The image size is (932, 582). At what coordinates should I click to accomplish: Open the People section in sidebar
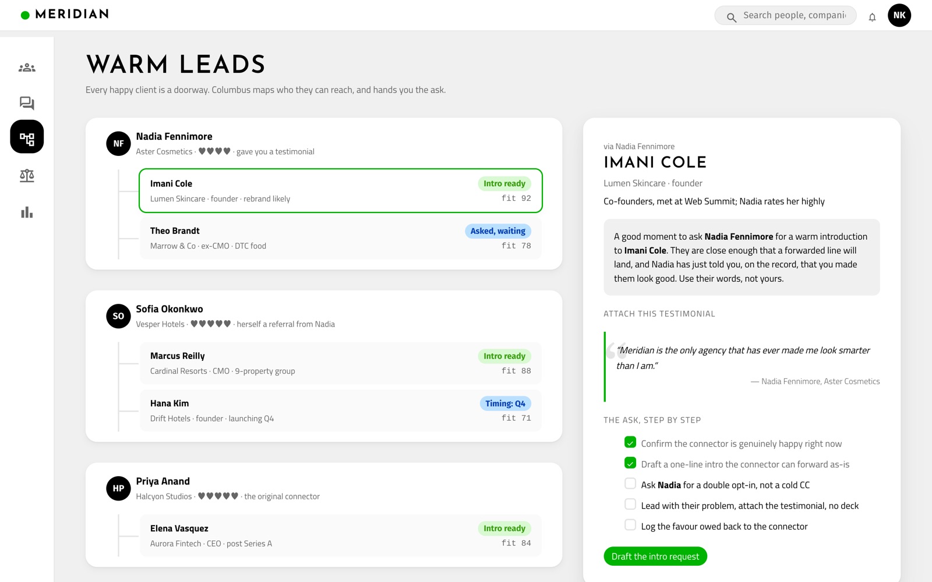(x=27, y=68)
